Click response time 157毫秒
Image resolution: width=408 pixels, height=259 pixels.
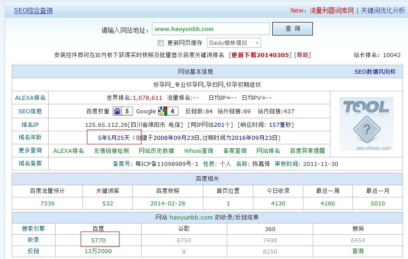[280, 125]
